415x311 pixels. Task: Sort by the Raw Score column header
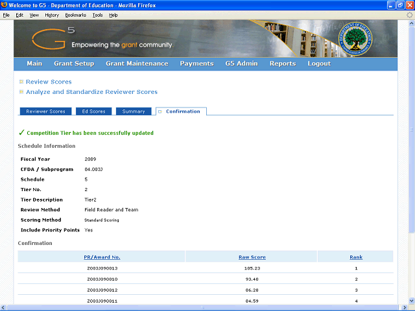(x=252, y=257)
